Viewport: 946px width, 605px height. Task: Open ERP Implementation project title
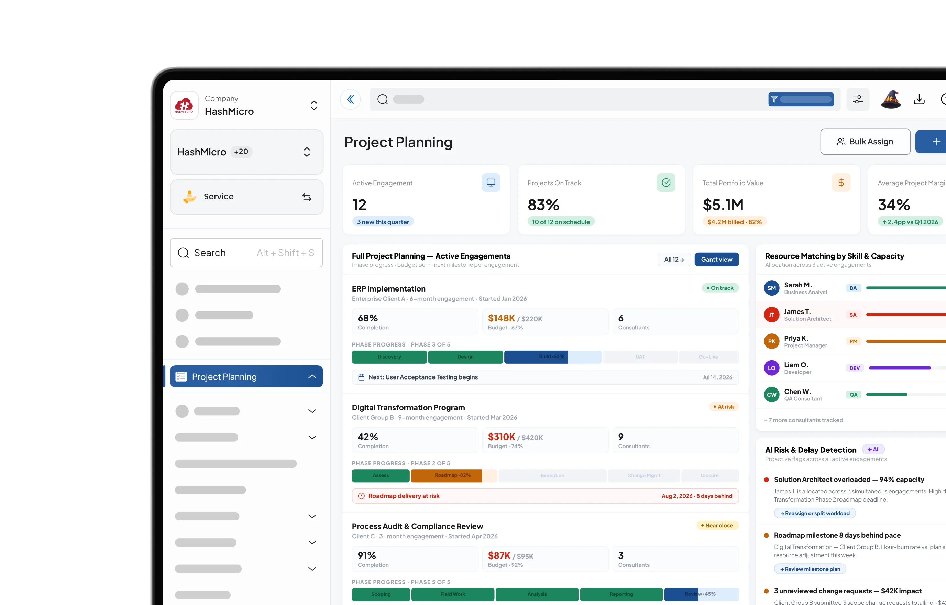388,289
